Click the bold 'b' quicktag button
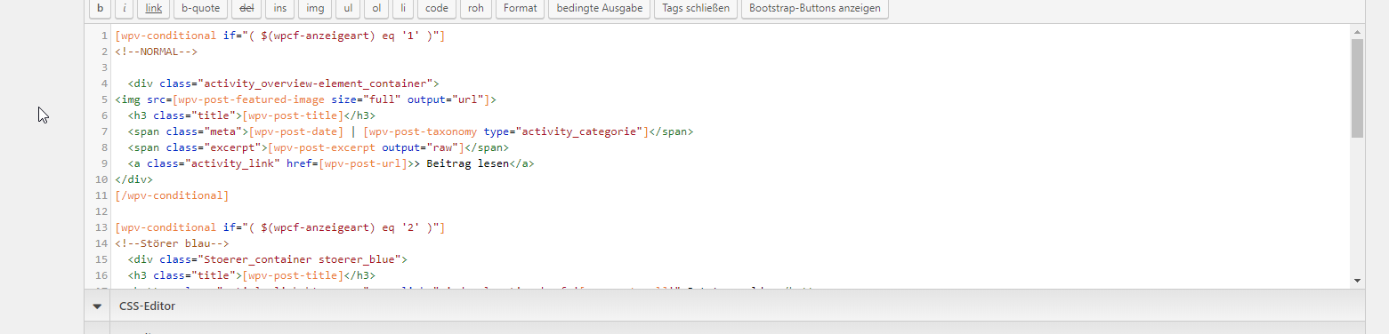 [100, 9]
